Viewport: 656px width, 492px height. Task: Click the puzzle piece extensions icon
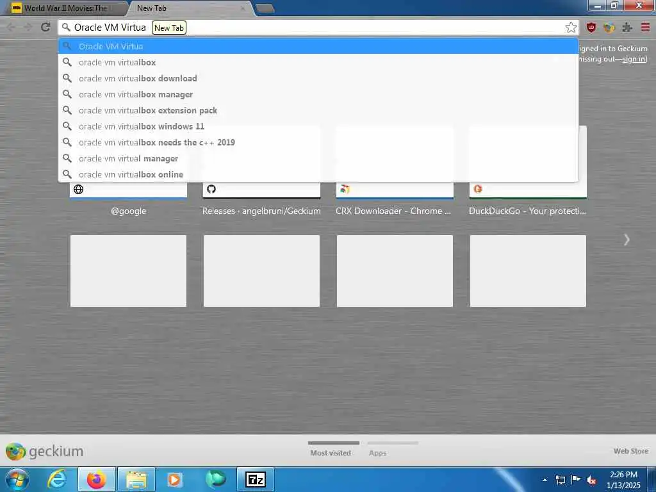coord(627,28)
